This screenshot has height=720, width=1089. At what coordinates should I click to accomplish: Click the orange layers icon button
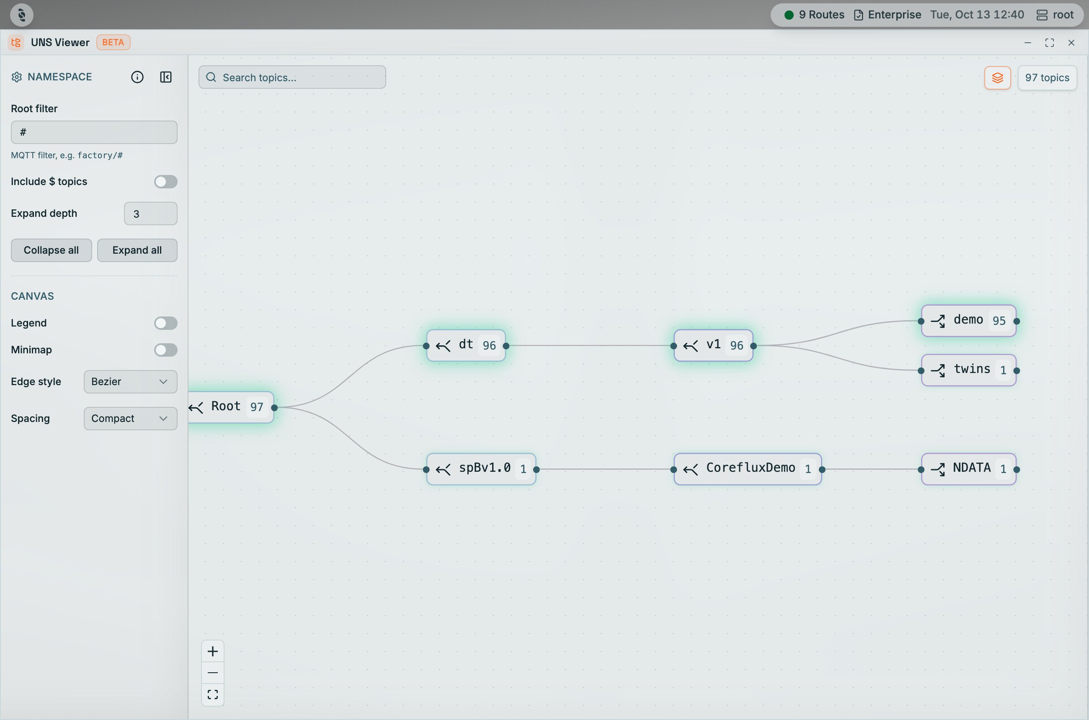[997, 77]
